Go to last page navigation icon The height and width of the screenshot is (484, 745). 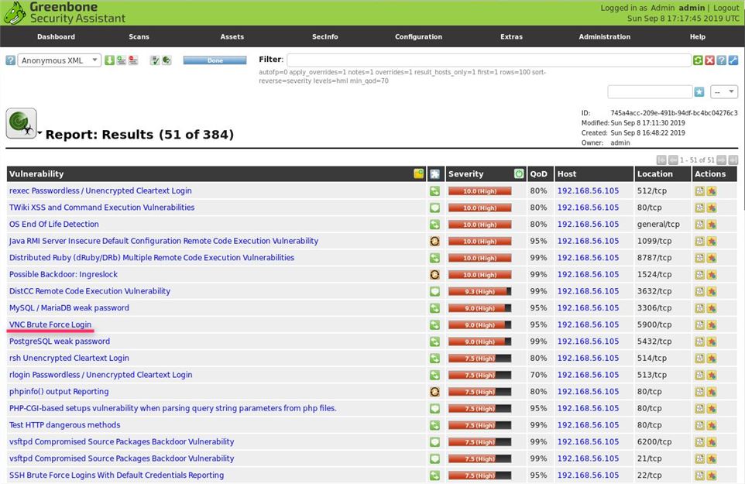733,160
